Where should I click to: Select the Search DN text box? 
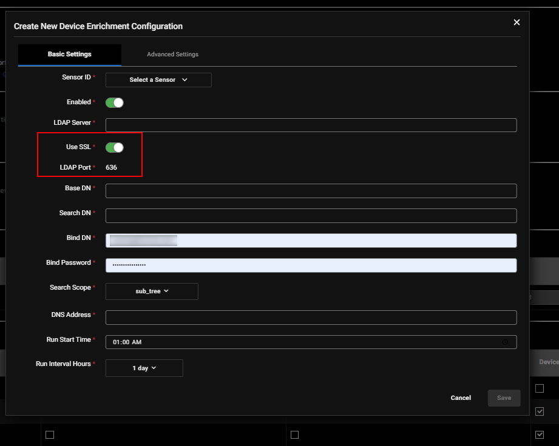(x=311, y=216)
